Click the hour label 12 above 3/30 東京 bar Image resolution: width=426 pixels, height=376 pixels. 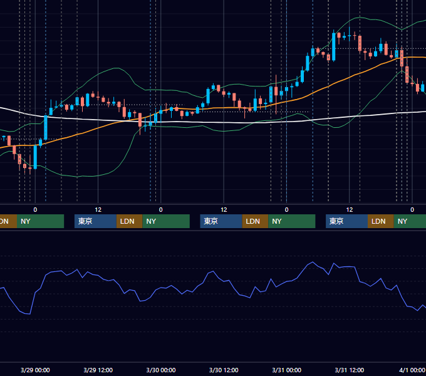coord(224,210)
